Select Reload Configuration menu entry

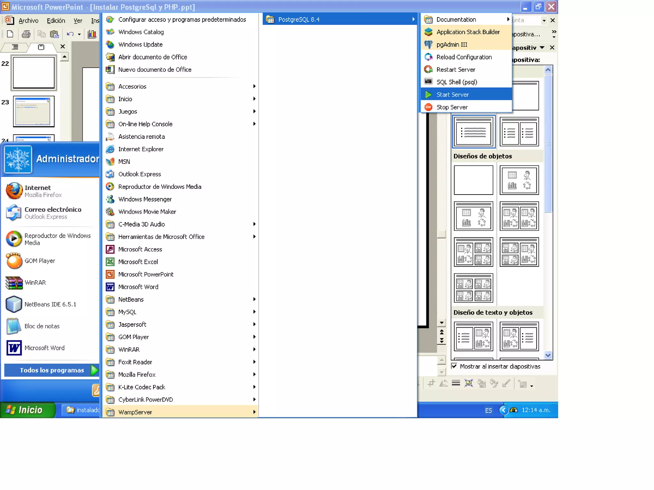point(464,57)
